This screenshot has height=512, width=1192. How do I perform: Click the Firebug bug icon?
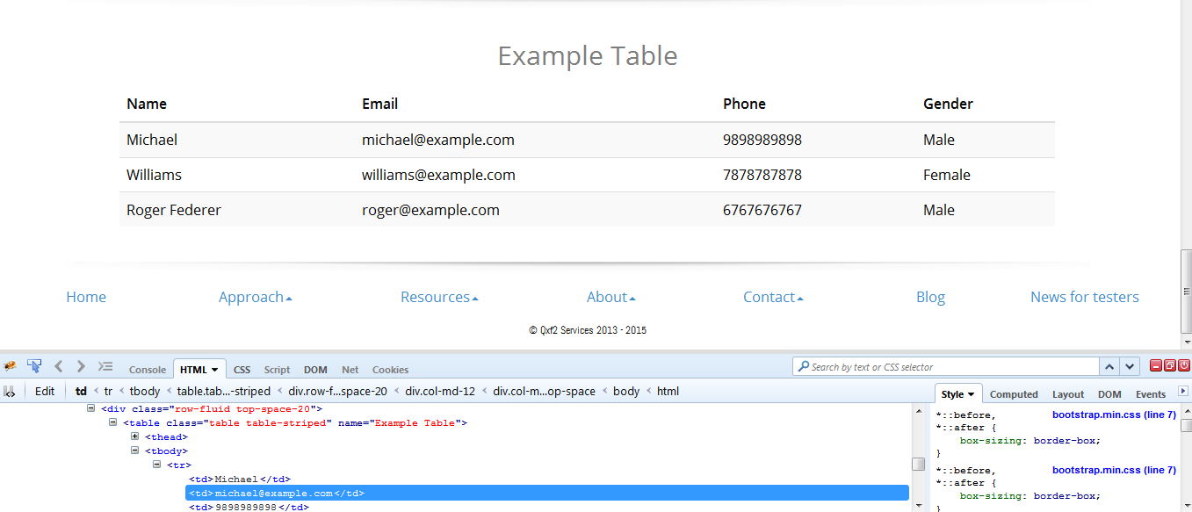click(11, 366)
